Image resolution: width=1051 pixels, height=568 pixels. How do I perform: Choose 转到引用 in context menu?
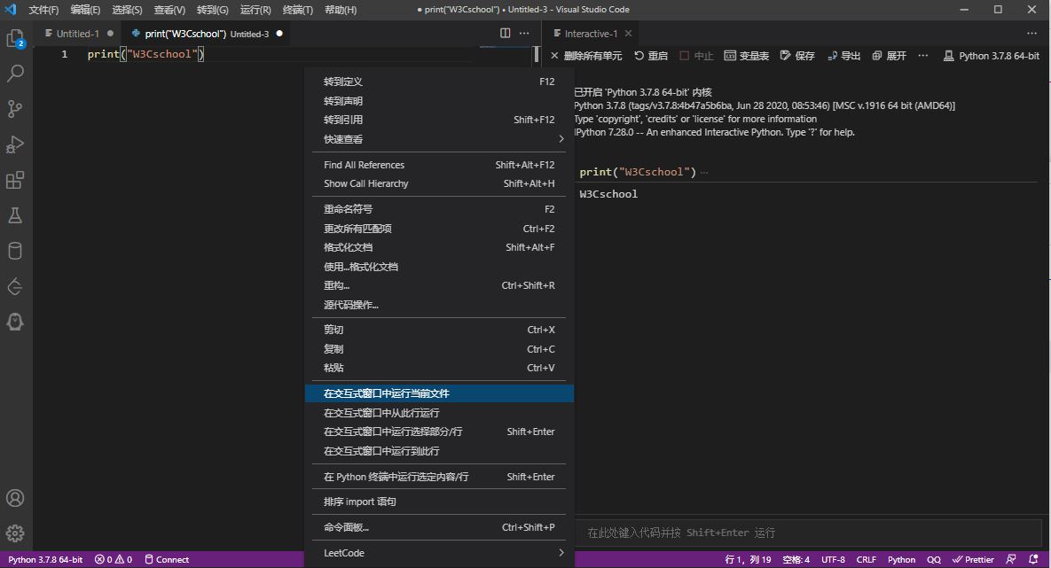coord(439,120)
